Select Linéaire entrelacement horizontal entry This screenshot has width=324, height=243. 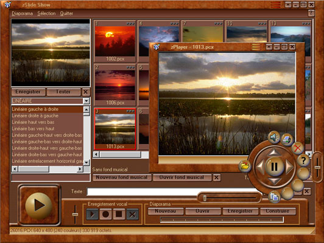coord(48,161)
